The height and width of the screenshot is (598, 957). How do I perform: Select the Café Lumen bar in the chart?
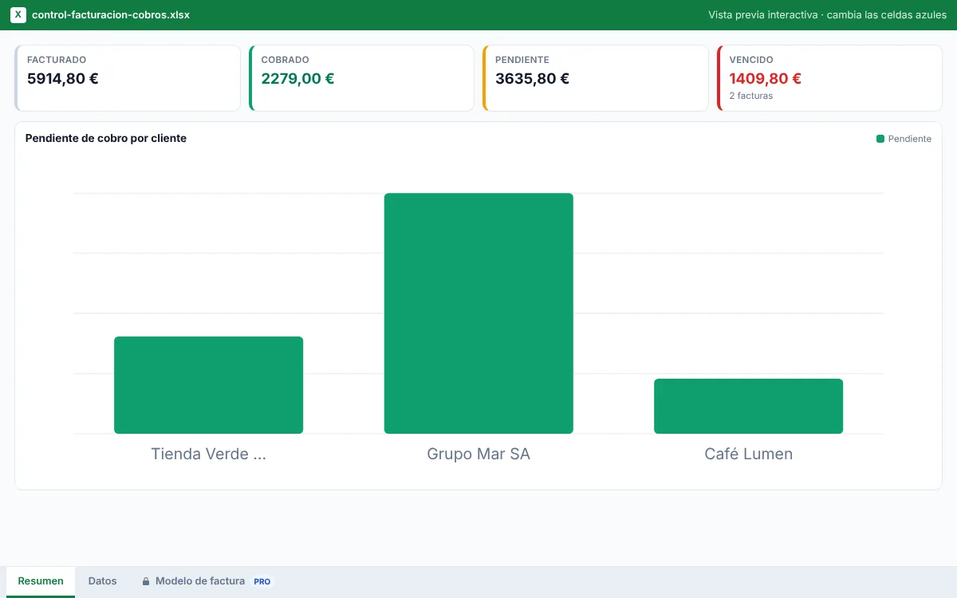(748, 406)
